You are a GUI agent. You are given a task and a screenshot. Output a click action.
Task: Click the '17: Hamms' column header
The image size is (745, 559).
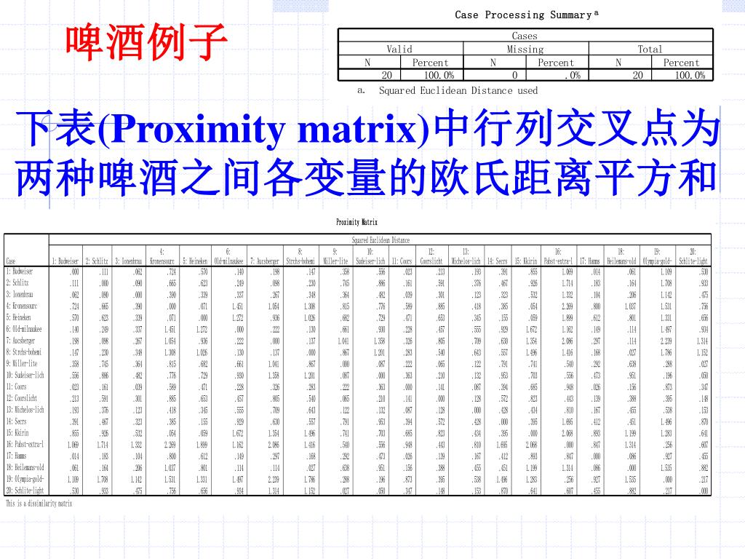tap(589, 261)
